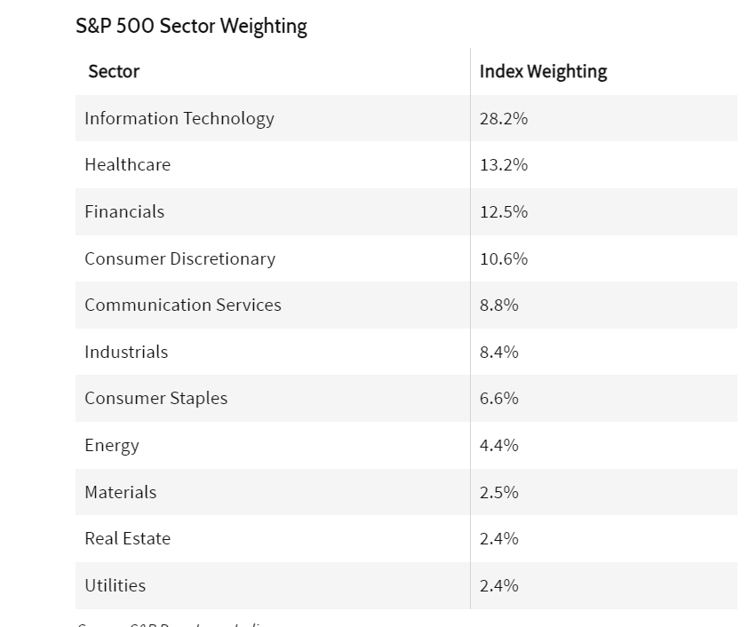Click the 13.2% weighting value
Image resolution: width=749 pixels, height=627 pixels.
tap(504, 165)
